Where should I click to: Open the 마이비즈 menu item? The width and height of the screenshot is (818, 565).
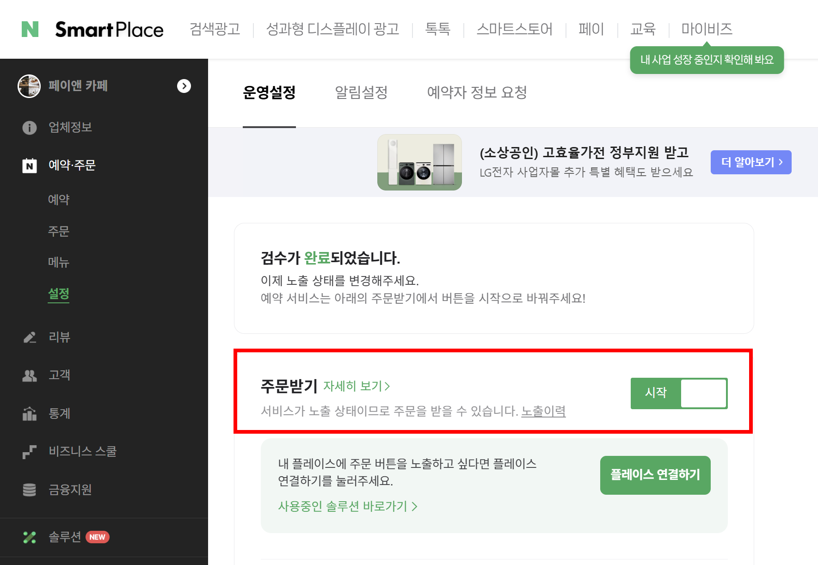pyautogui.click(x=707, y=29)
